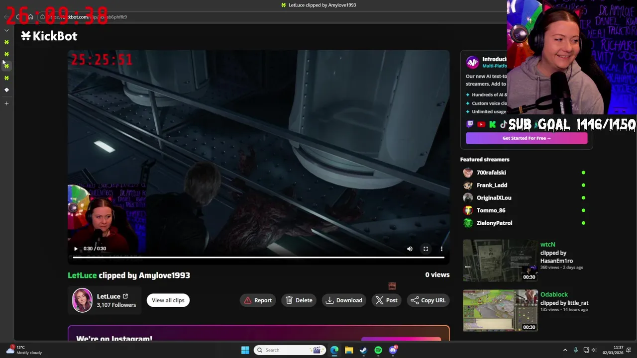
Task: Open the video player more options menu
Action: pos(441,249)
